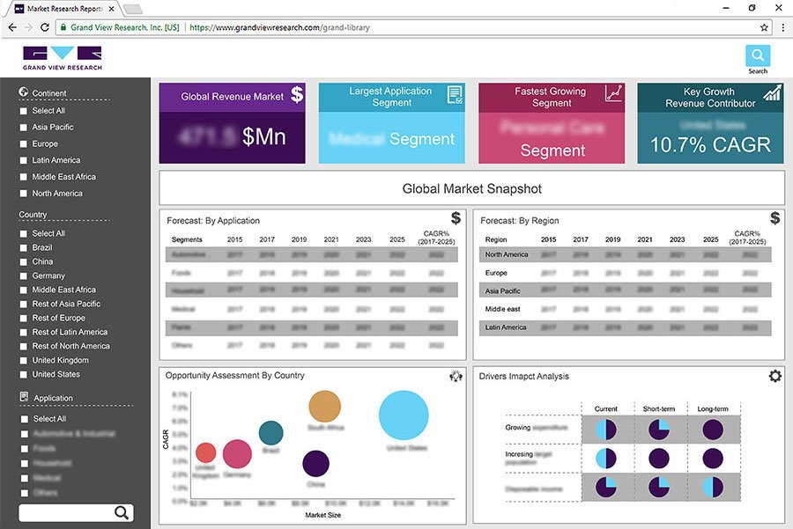Check the United States country checkbox

click(25, 374)
